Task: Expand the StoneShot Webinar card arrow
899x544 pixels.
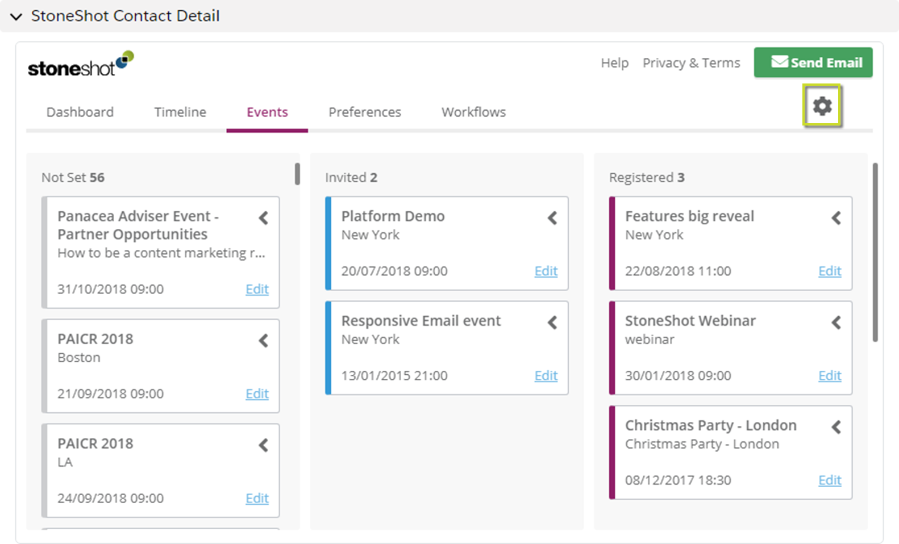Action: click(x=836, y=322)
